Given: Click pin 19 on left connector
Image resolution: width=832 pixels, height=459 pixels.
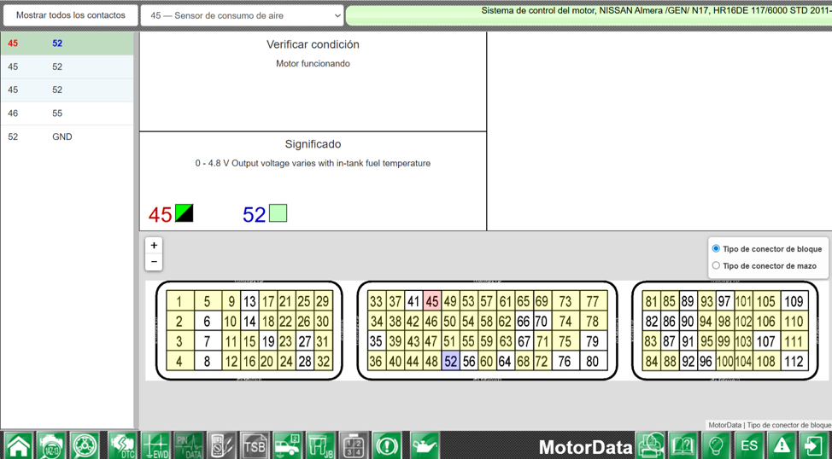Looking at the screenshot, I should click(x=268, y=340).
